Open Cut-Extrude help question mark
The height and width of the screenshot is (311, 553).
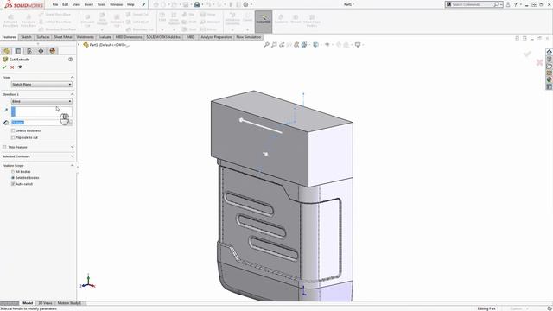(x=71, y=60)
